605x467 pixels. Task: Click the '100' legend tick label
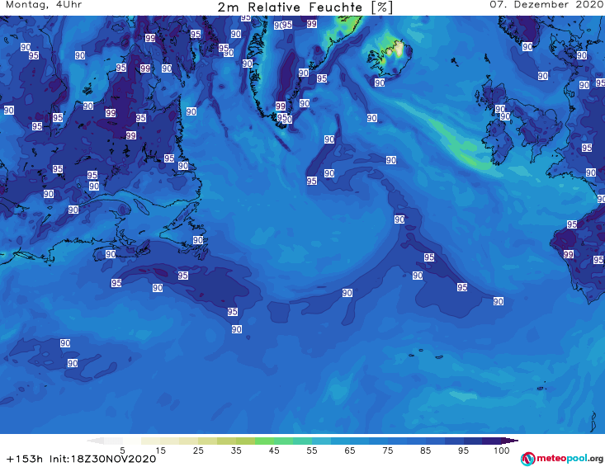click(x=502, y=450)
